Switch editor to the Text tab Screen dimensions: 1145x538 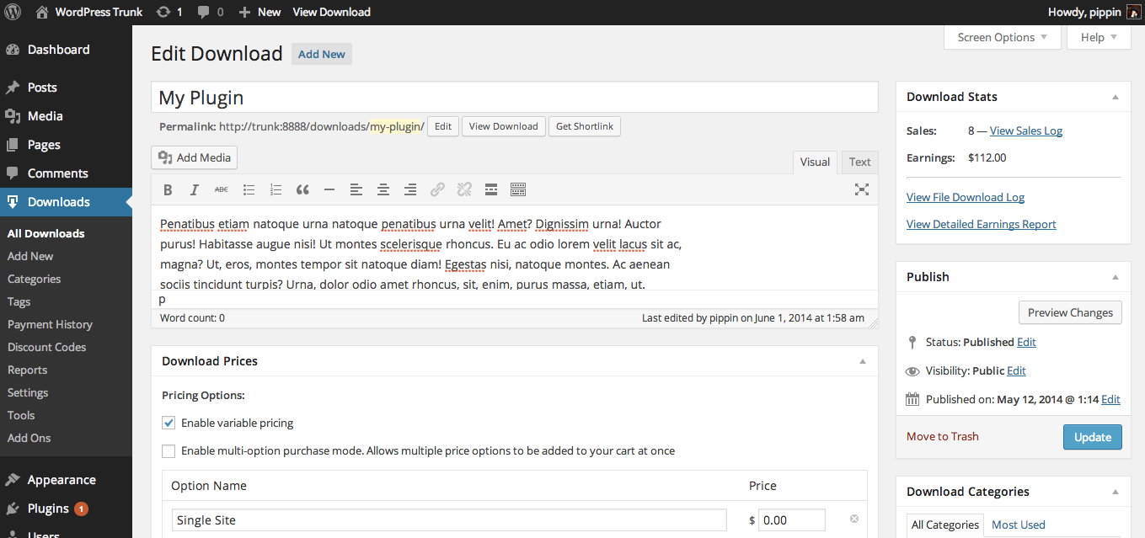(859, 162)
